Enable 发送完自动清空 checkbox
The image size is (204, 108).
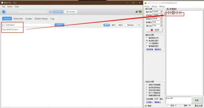click(x=147, y=90)
